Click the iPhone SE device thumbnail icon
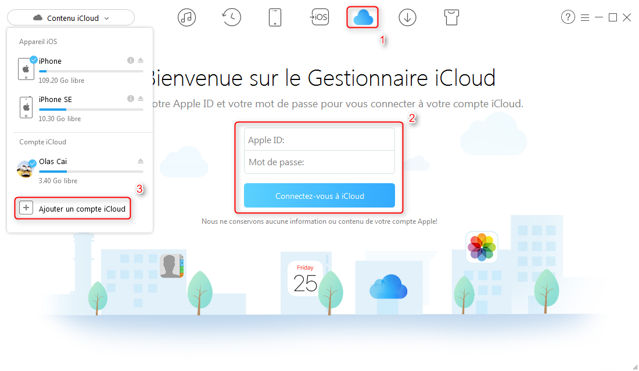The height and width of the screenshot is (371, 639). [x=26, y=107]
